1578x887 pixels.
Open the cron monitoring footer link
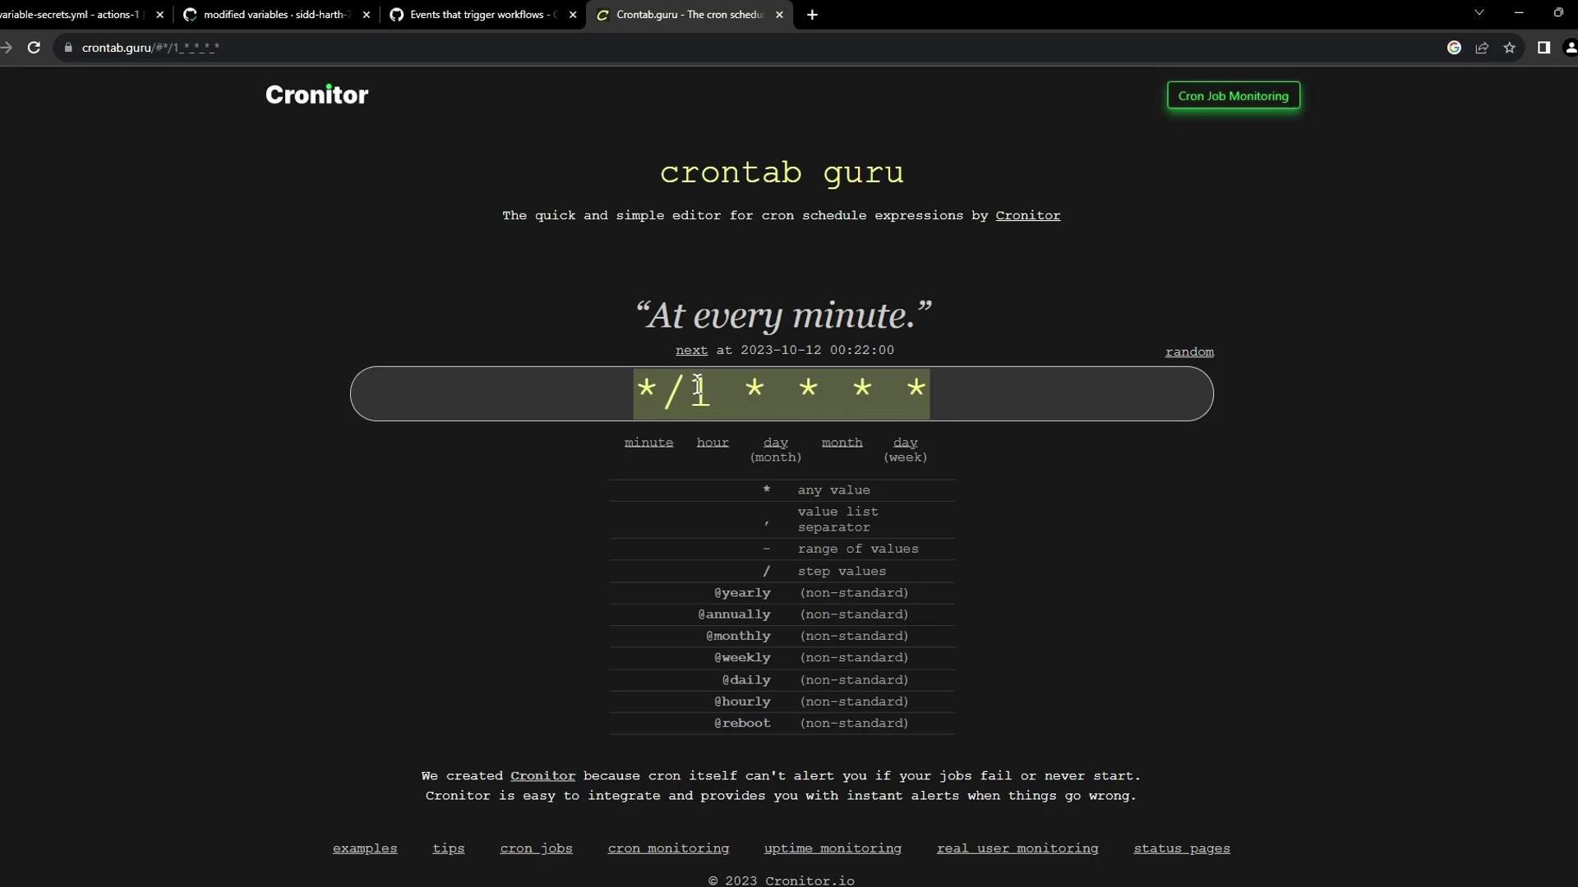[x=667, y=848]
